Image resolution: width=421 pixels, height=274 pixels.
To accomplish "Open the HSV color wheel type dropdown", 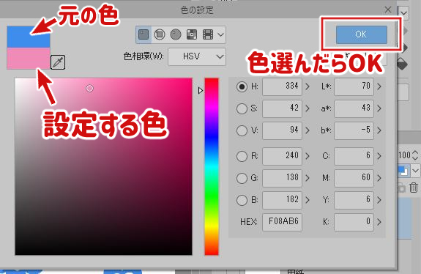I will tap(197, 56).
